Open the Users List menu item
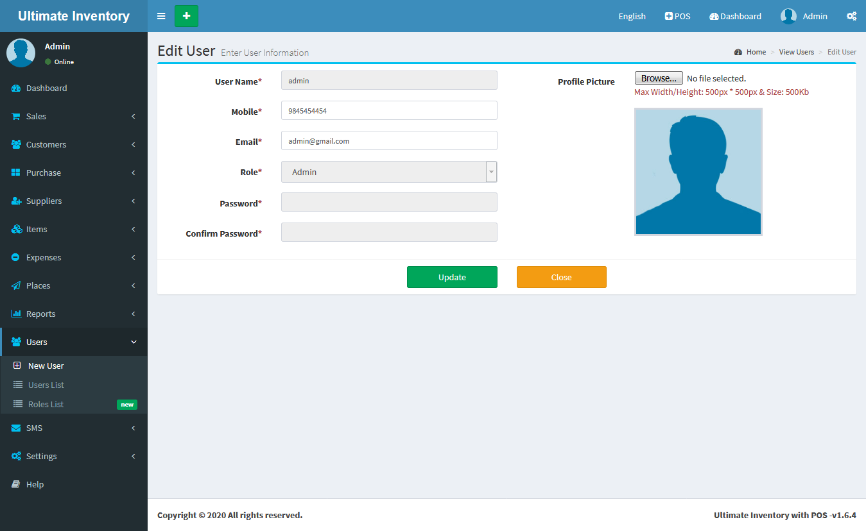The width and height of the screenshot is (866, 531). (46, 385)
